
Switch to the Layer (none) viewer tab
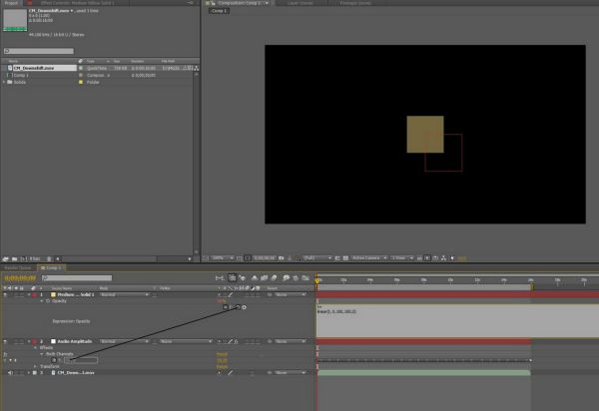pos(299,3)
